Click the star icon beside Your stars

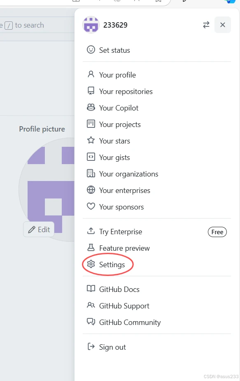click(91, 140)
